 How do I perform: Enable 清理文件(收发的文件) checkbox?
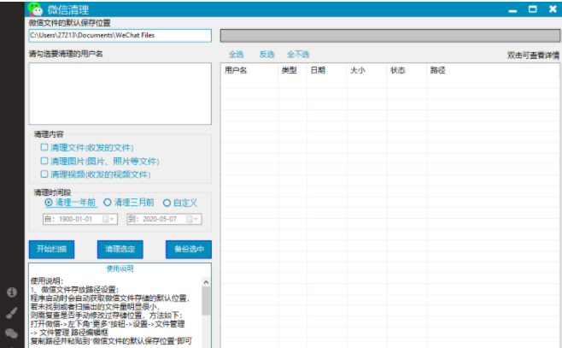44,147
